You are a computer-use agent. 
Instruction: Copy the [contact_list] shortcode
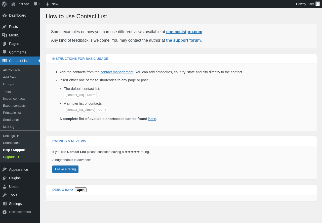point(91,95)
